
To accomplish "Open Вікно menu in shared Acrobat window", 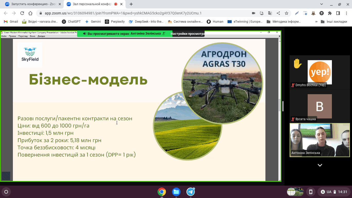I will tap(32, 36).
